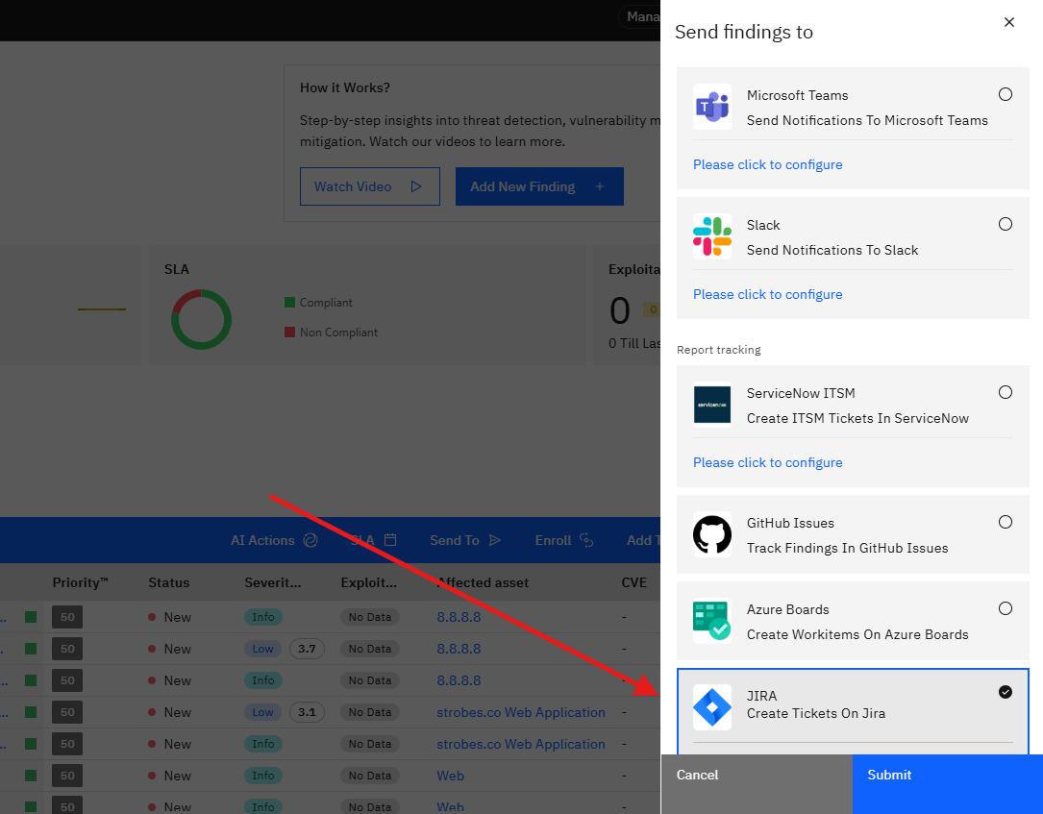Open the first 8.8.8.8 asset link
This screenshot has height=814, width=1043.
coord(459,617)
